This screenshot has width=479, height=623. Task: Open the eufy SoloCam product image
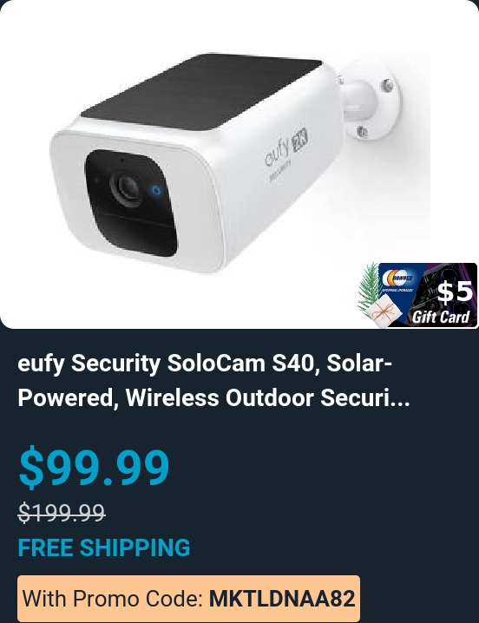click(239, 164)
